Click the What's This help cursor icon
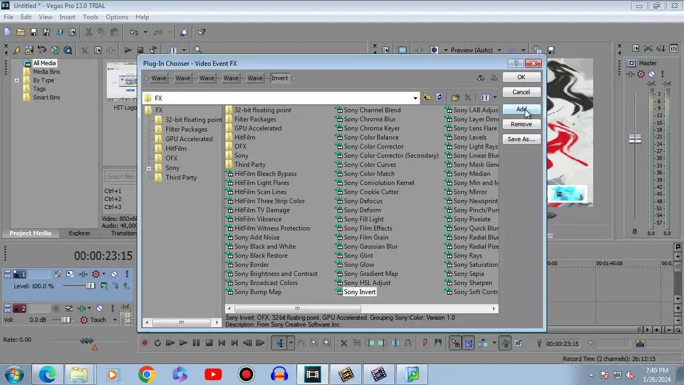Viewport: 684px width, 385px height. pos(202,32)
